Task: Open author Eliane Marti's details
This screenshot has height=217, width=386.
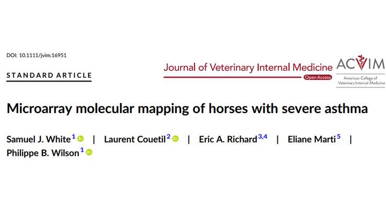Action: 312,139
